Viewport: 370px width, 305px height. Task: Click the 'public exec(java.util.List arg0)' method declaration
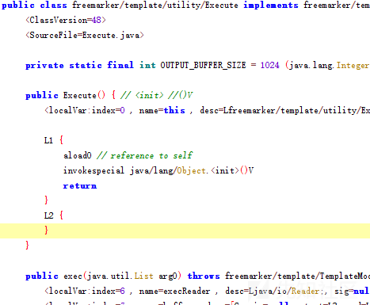point(103,276)
